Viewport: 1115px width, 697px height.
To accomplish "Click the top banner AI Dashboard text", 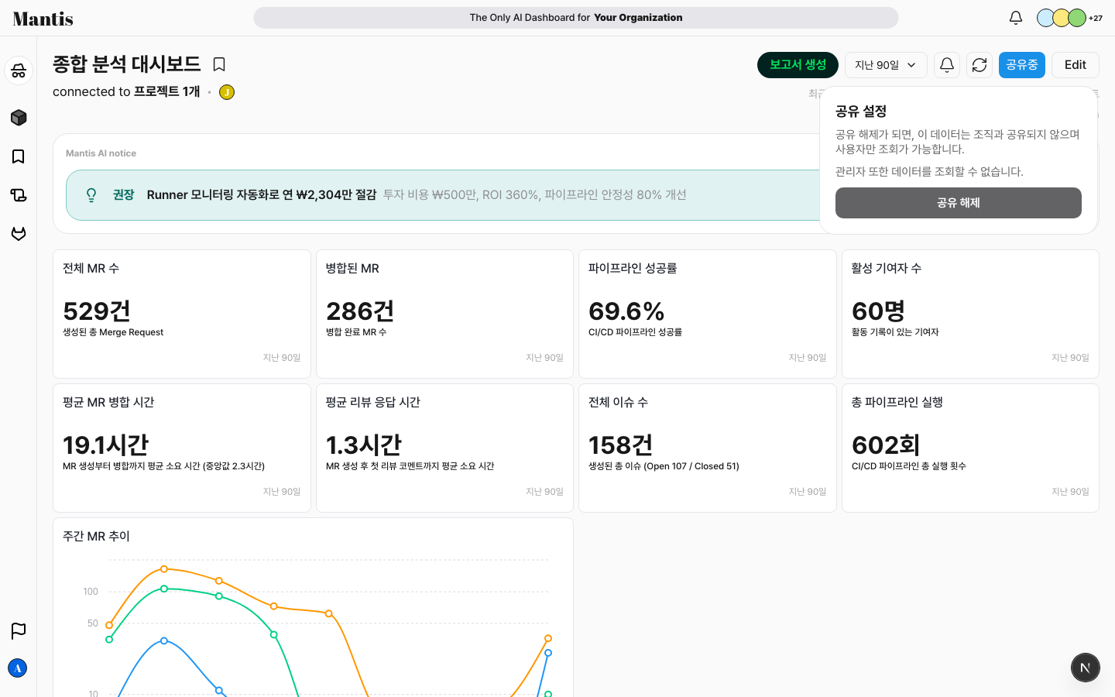I will pyautogui.click(x=576, y=18).
